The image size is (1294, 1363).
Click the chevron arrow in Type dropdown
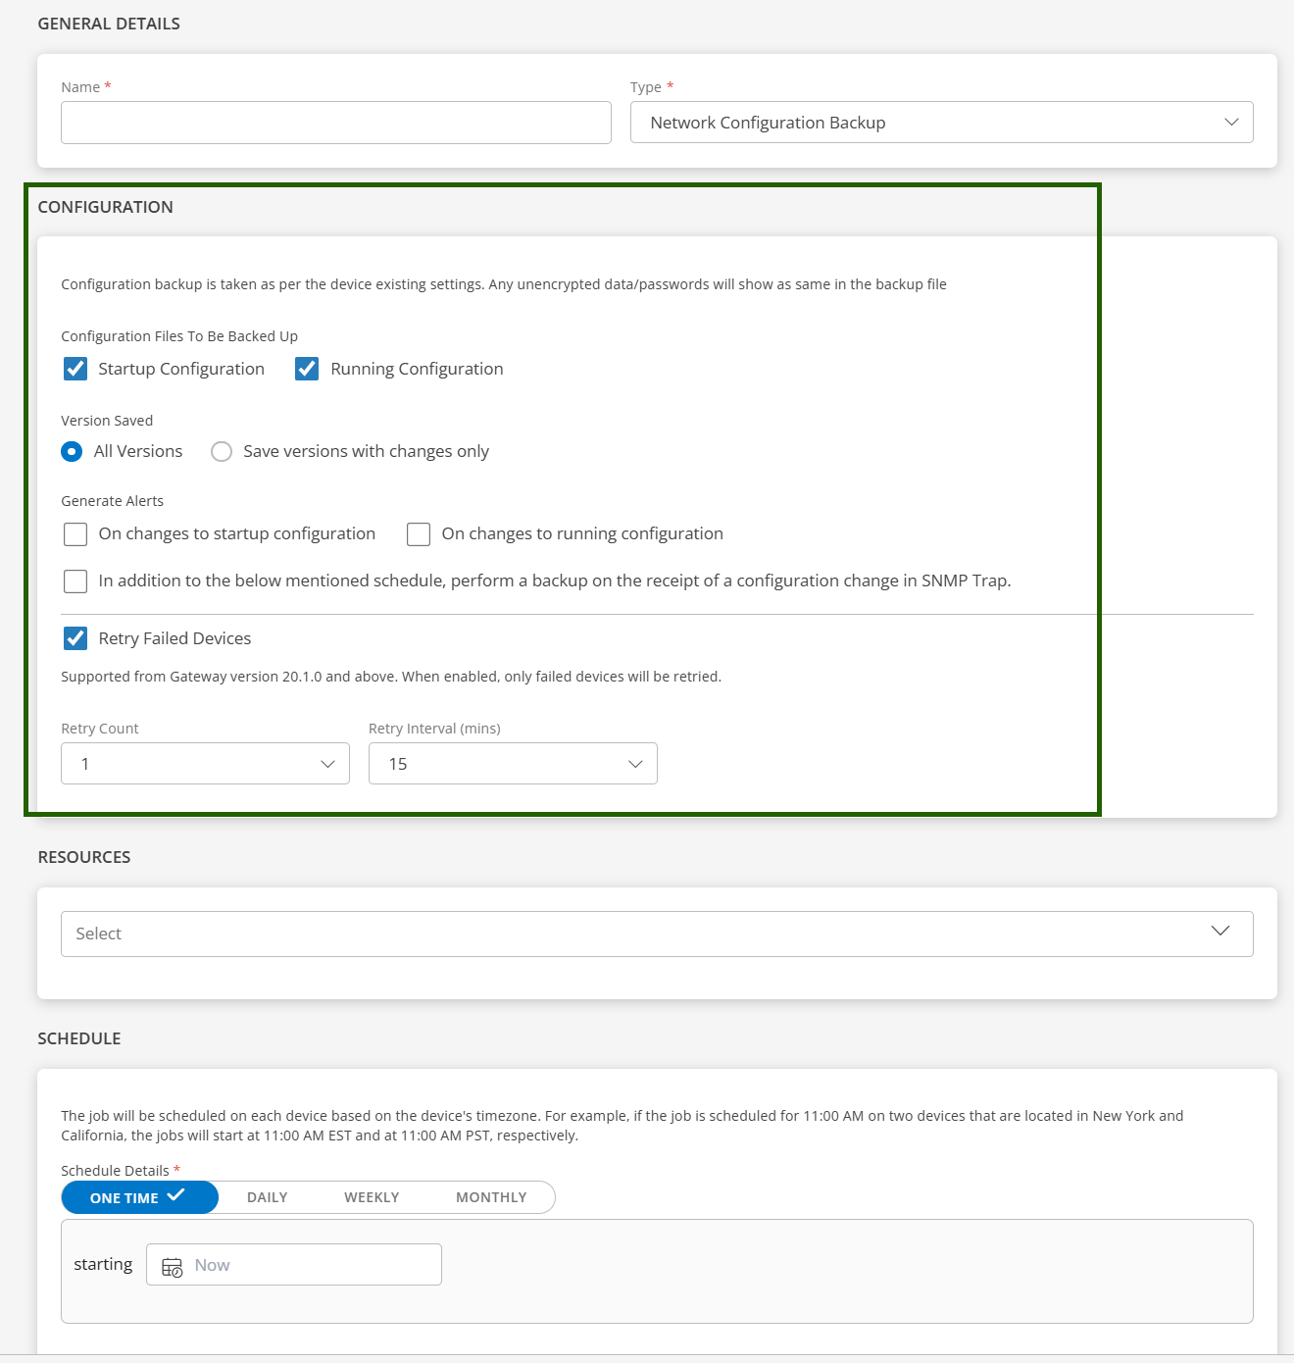point(1231,123)
